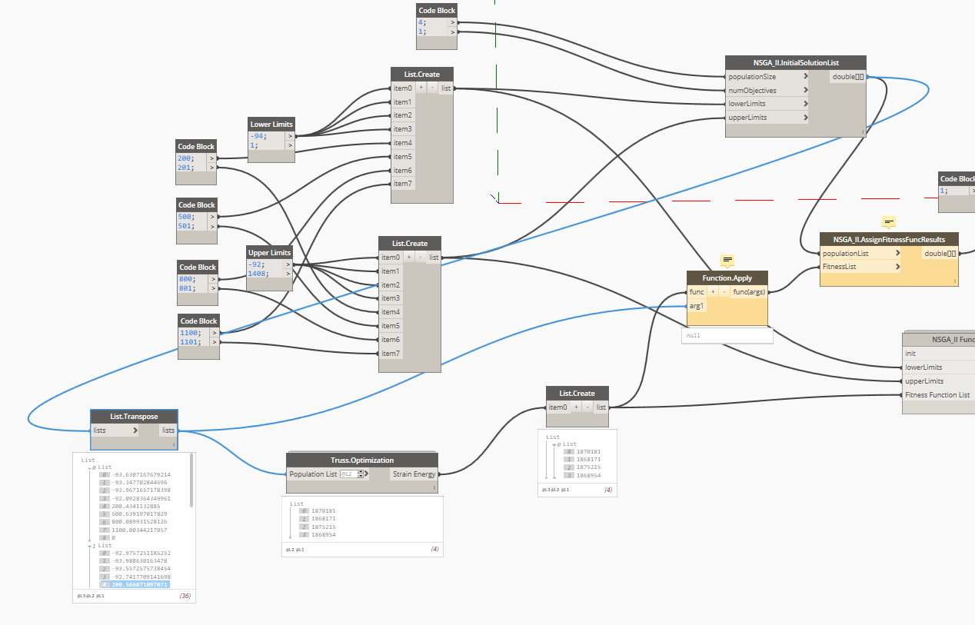Click the 1100 value in the Code Block
Viewport: 975px width, 625px height.
pyautogui.click(x=191, y=333)
